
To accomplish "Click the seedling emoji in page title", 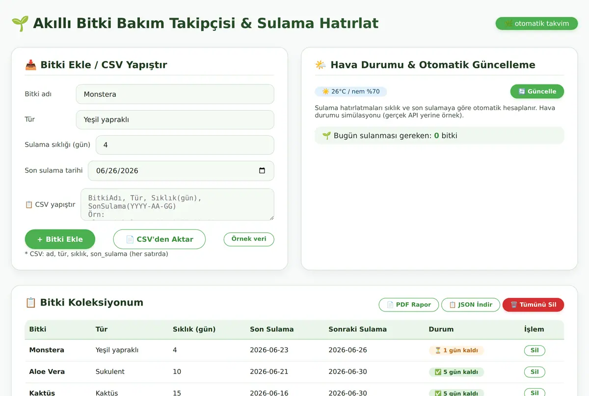I will (20, 24).
